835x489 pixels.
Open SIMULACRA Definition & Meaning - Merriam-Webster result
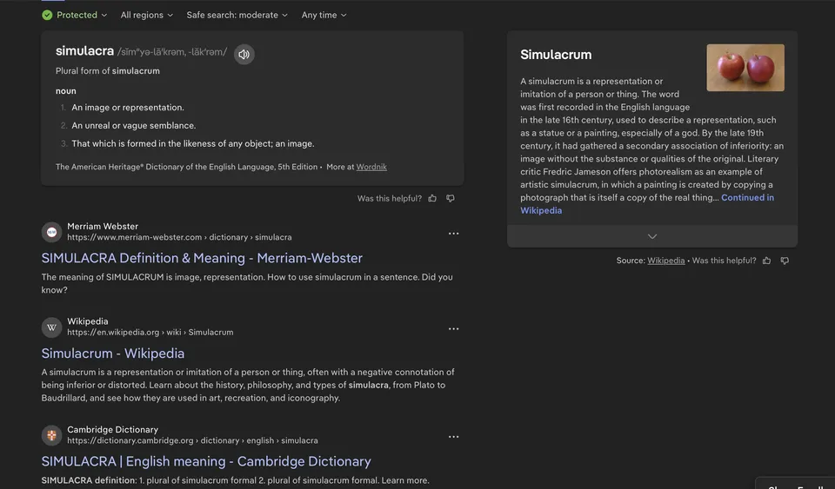pos(202,258)
